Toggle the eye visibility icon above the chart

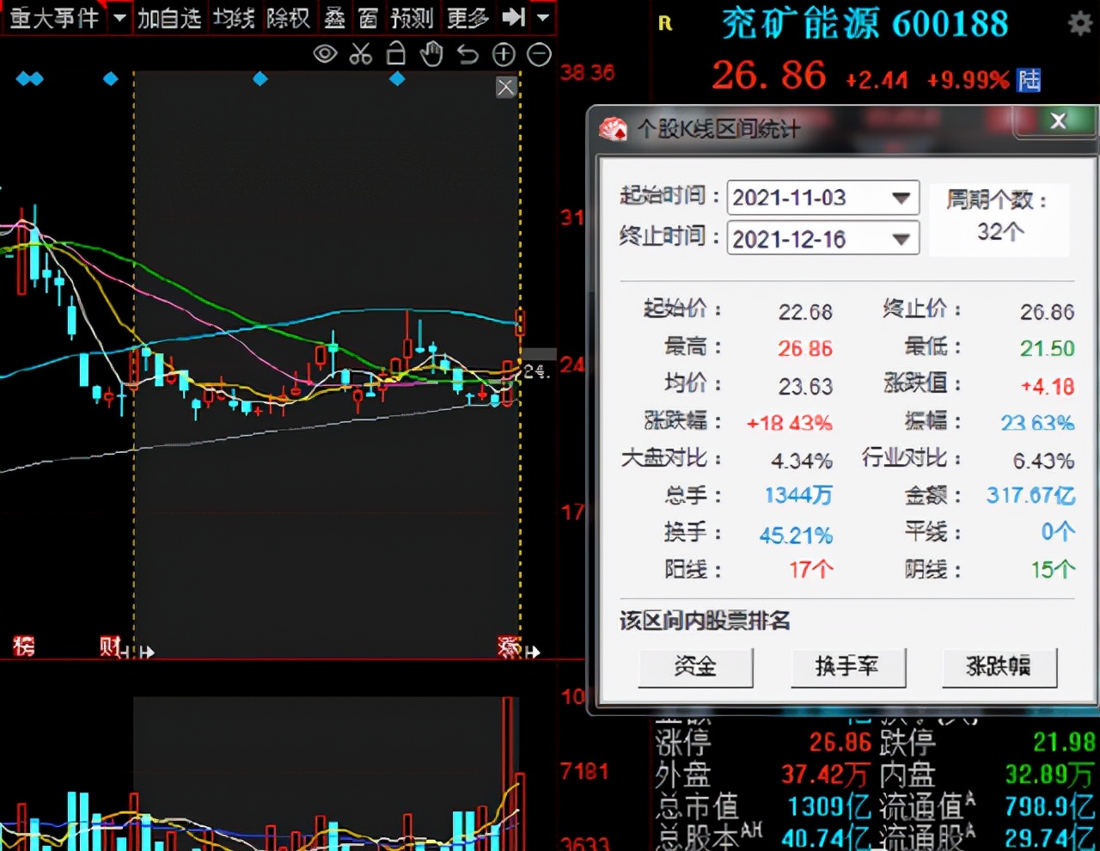pos(325,55)
